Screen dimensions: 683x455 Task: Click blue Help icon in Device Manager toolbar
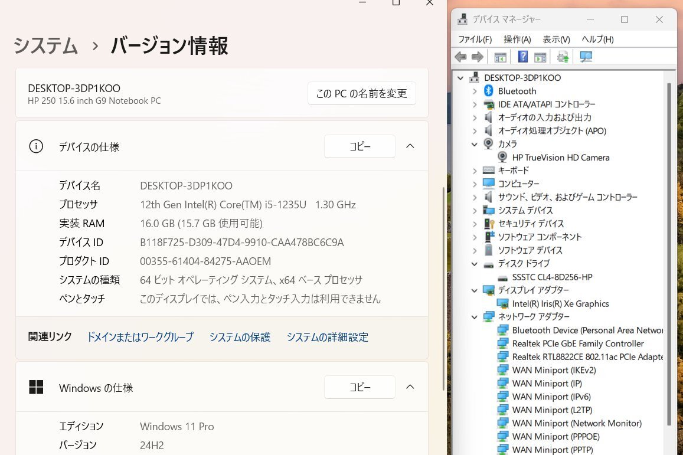click(x=522, y=57)
